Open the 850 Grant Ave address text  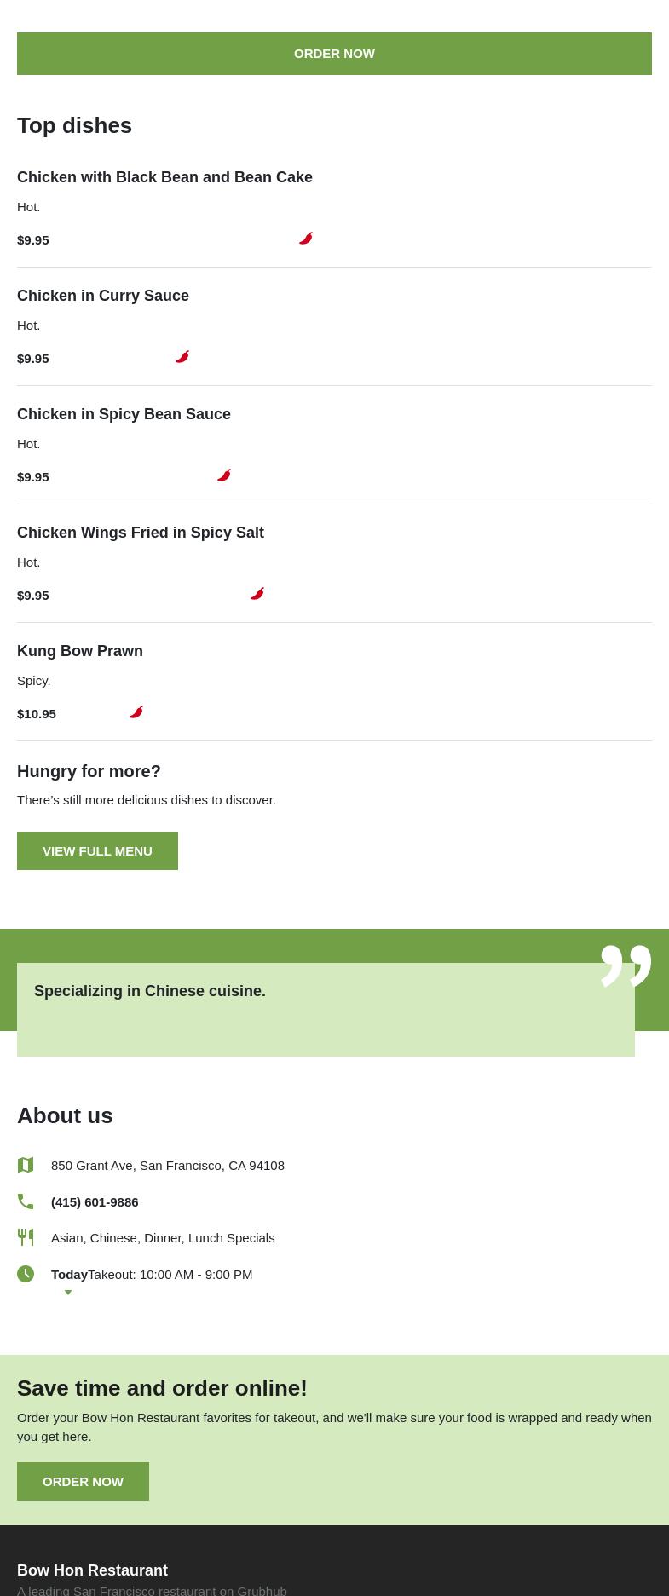click(x=168, y=1166)
